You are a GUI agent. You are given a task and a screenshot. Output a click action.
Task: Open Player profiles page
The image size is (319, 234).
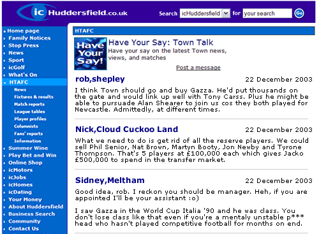tap(30, 119)
